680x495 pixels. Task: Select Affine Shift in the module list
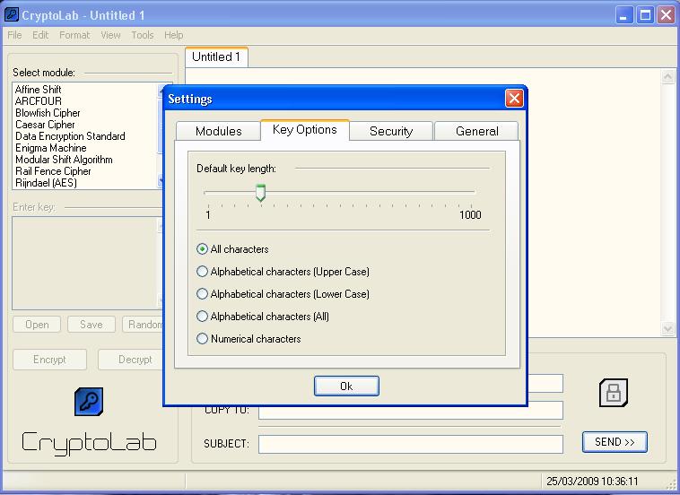39,90
